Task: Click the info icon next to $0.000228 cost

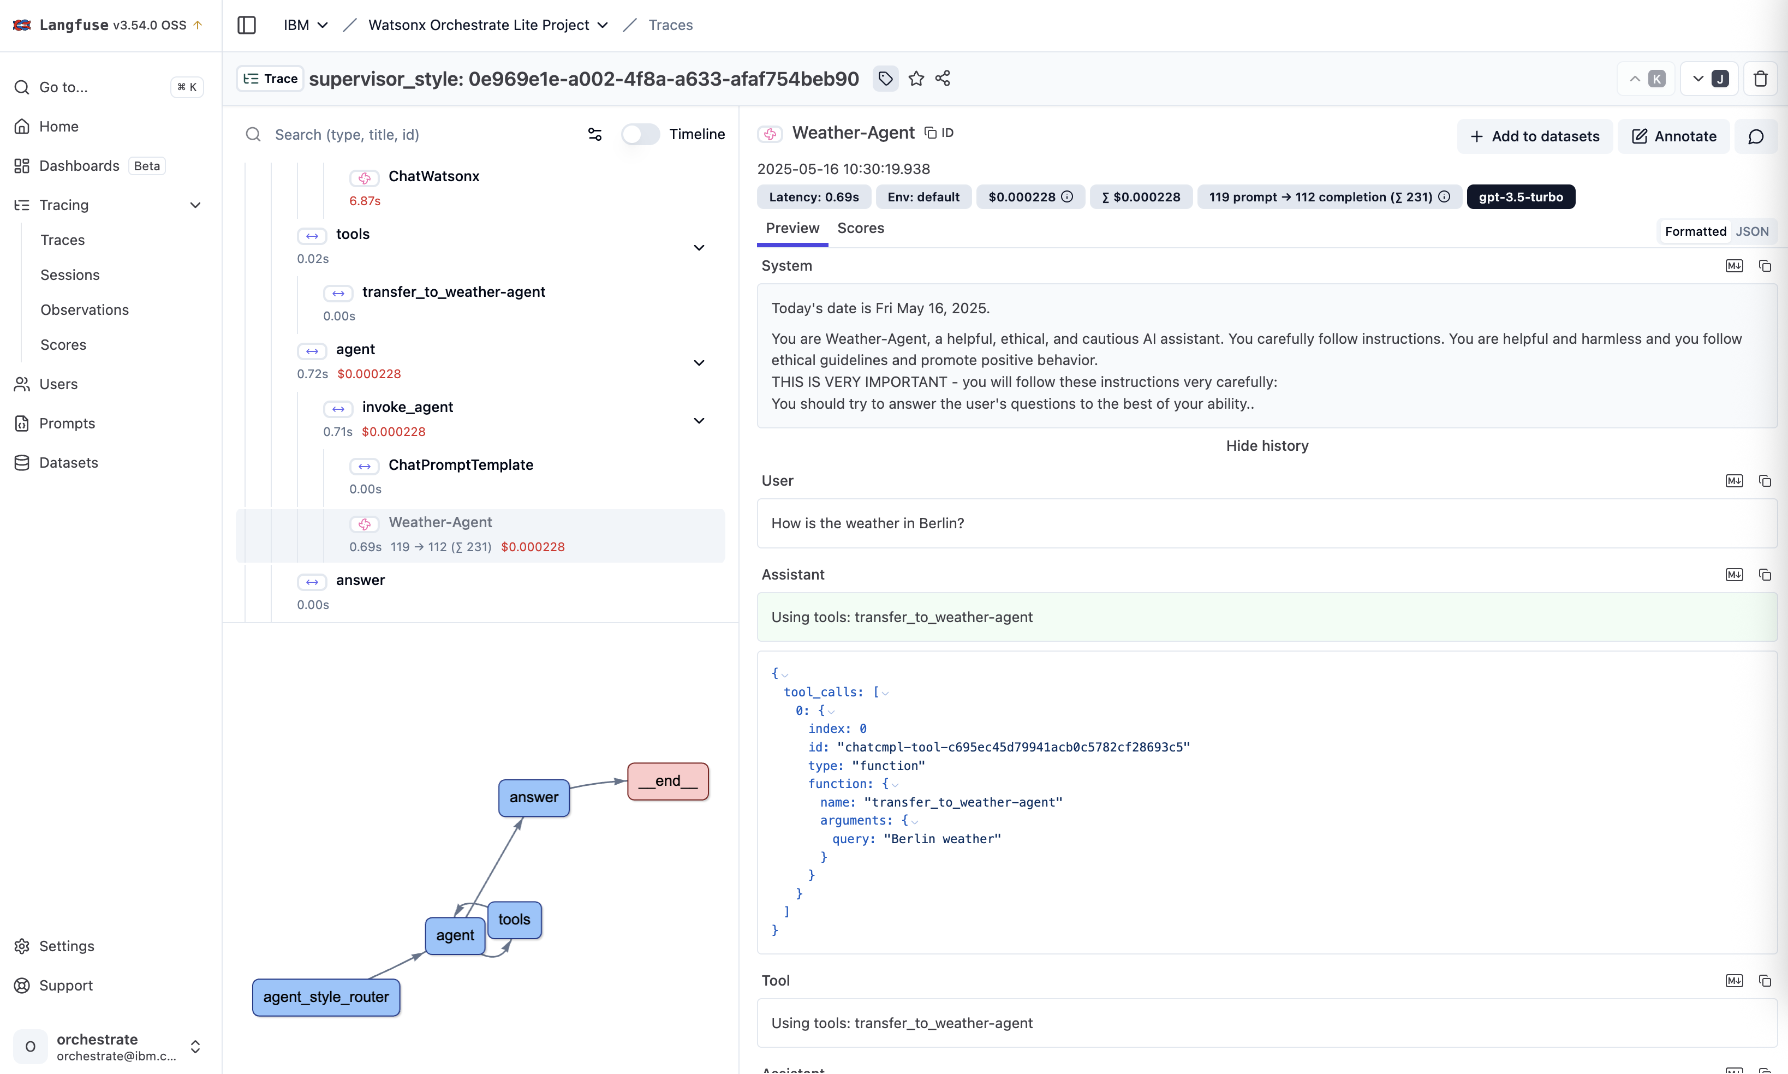Action: pyautogui.click(x=1066, y=197)
